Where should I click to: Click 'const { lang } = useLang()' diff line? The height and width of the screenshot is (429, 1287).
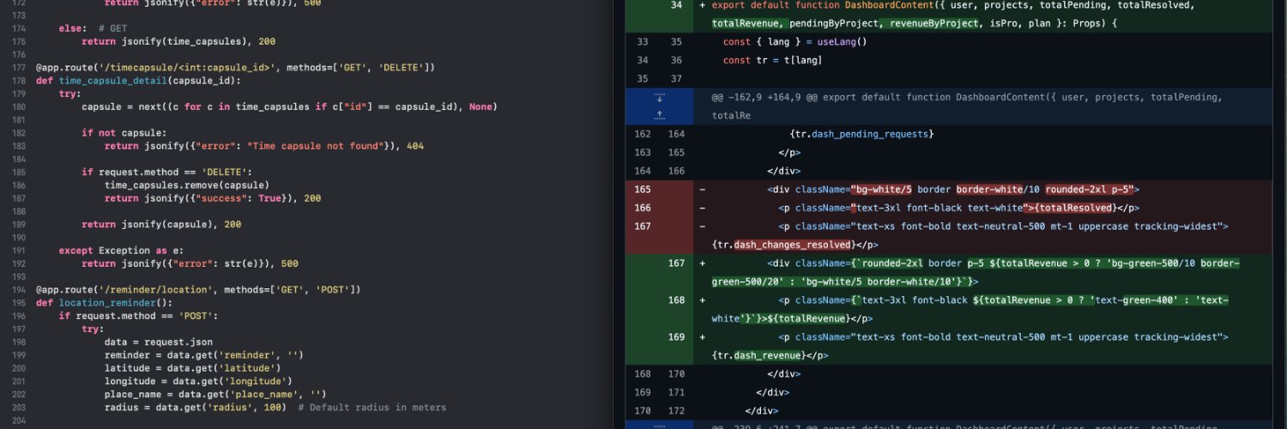pyautogui.click(x=795, y=42)
